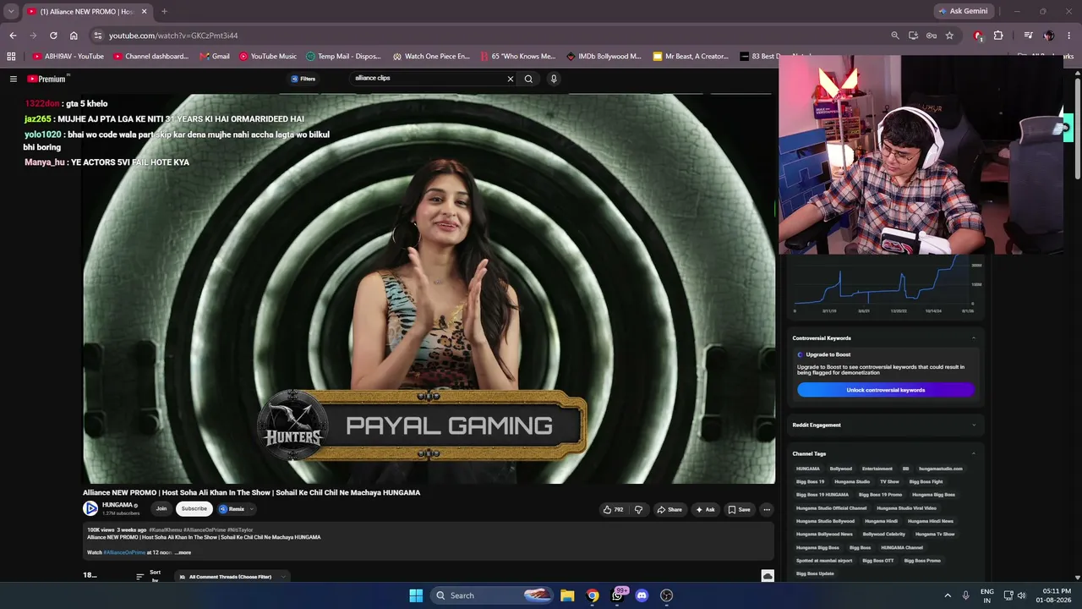Open the 'IMDb Bollywood' bookmark

click(604, 57)
